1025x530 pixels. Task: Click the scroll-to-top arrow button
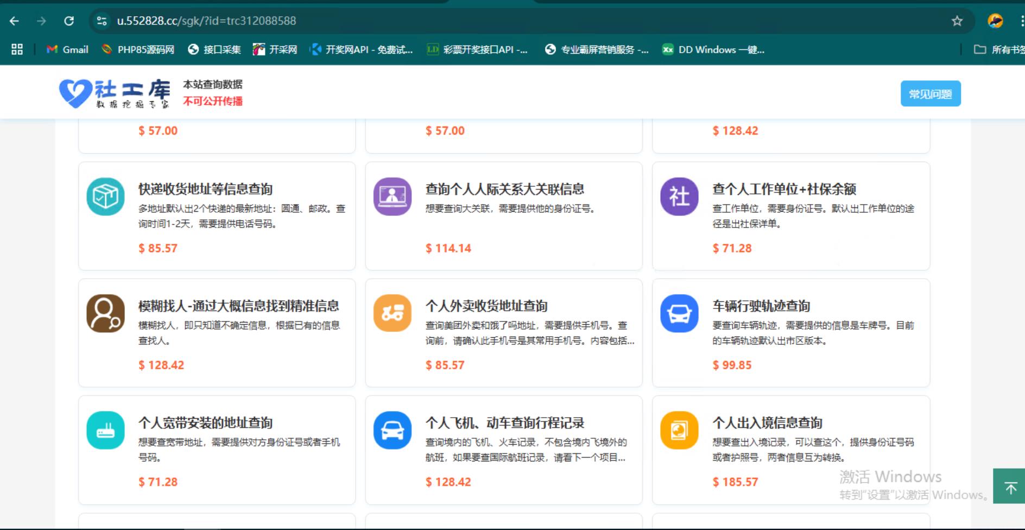coord(1010,487)
